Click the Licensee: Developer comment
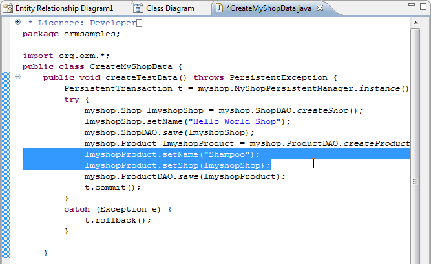The image size is (431, 264). tap(81, 23)
